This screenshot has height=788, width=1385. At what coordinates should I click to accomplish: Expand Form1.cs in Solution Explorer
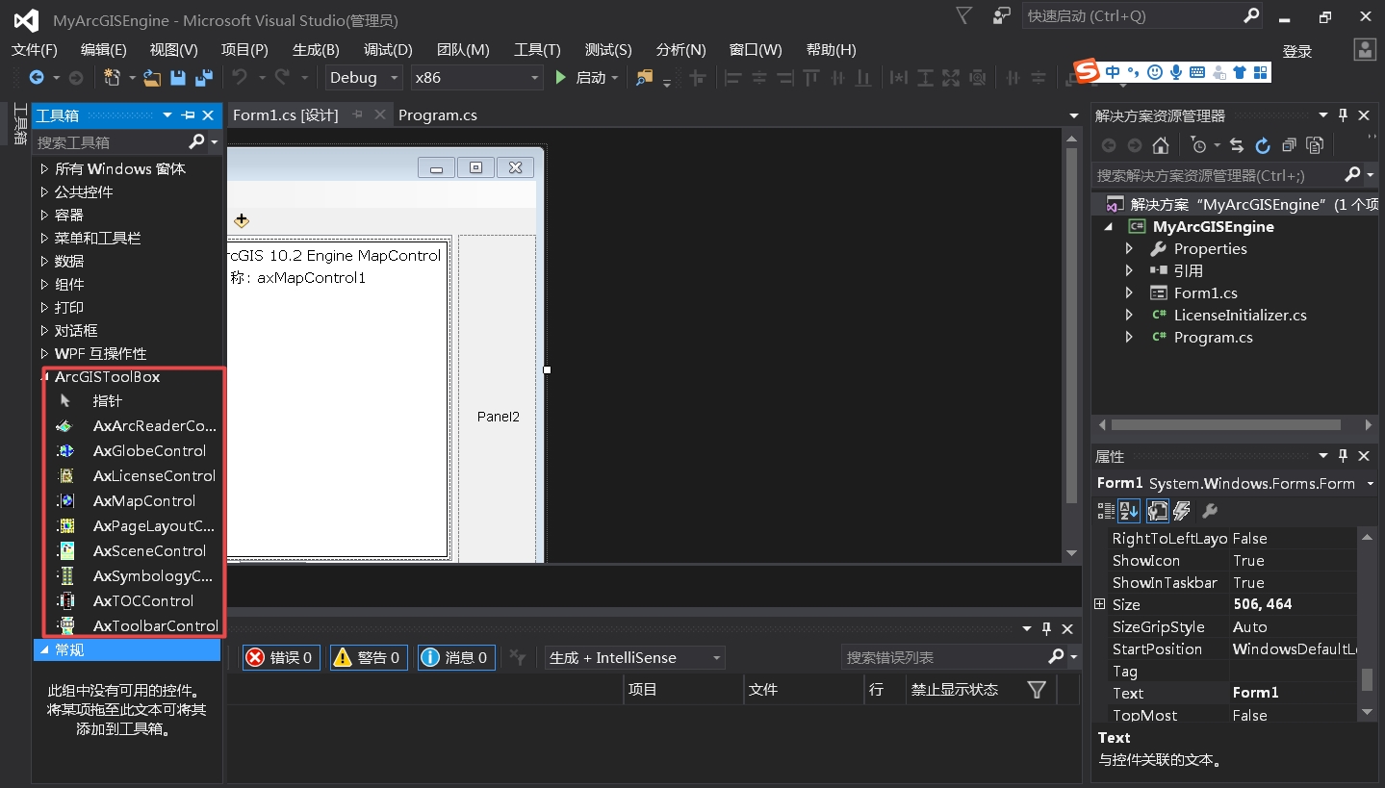[x=1129, y=292]
